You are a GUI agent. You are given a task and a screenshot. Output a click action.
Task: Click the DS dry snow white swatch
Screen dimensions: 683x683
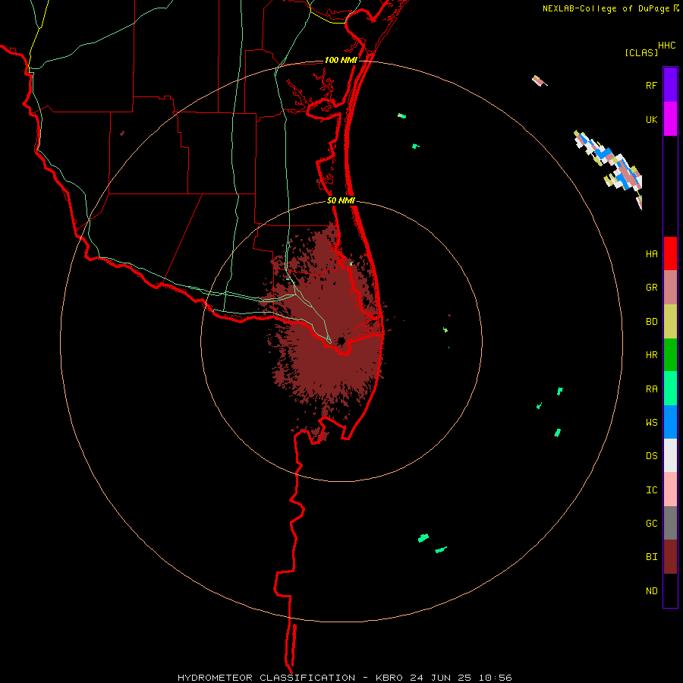[670, 455]
